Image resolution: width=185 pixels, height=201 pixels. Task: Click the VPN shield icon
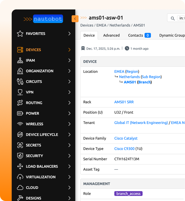coord(20,92)
